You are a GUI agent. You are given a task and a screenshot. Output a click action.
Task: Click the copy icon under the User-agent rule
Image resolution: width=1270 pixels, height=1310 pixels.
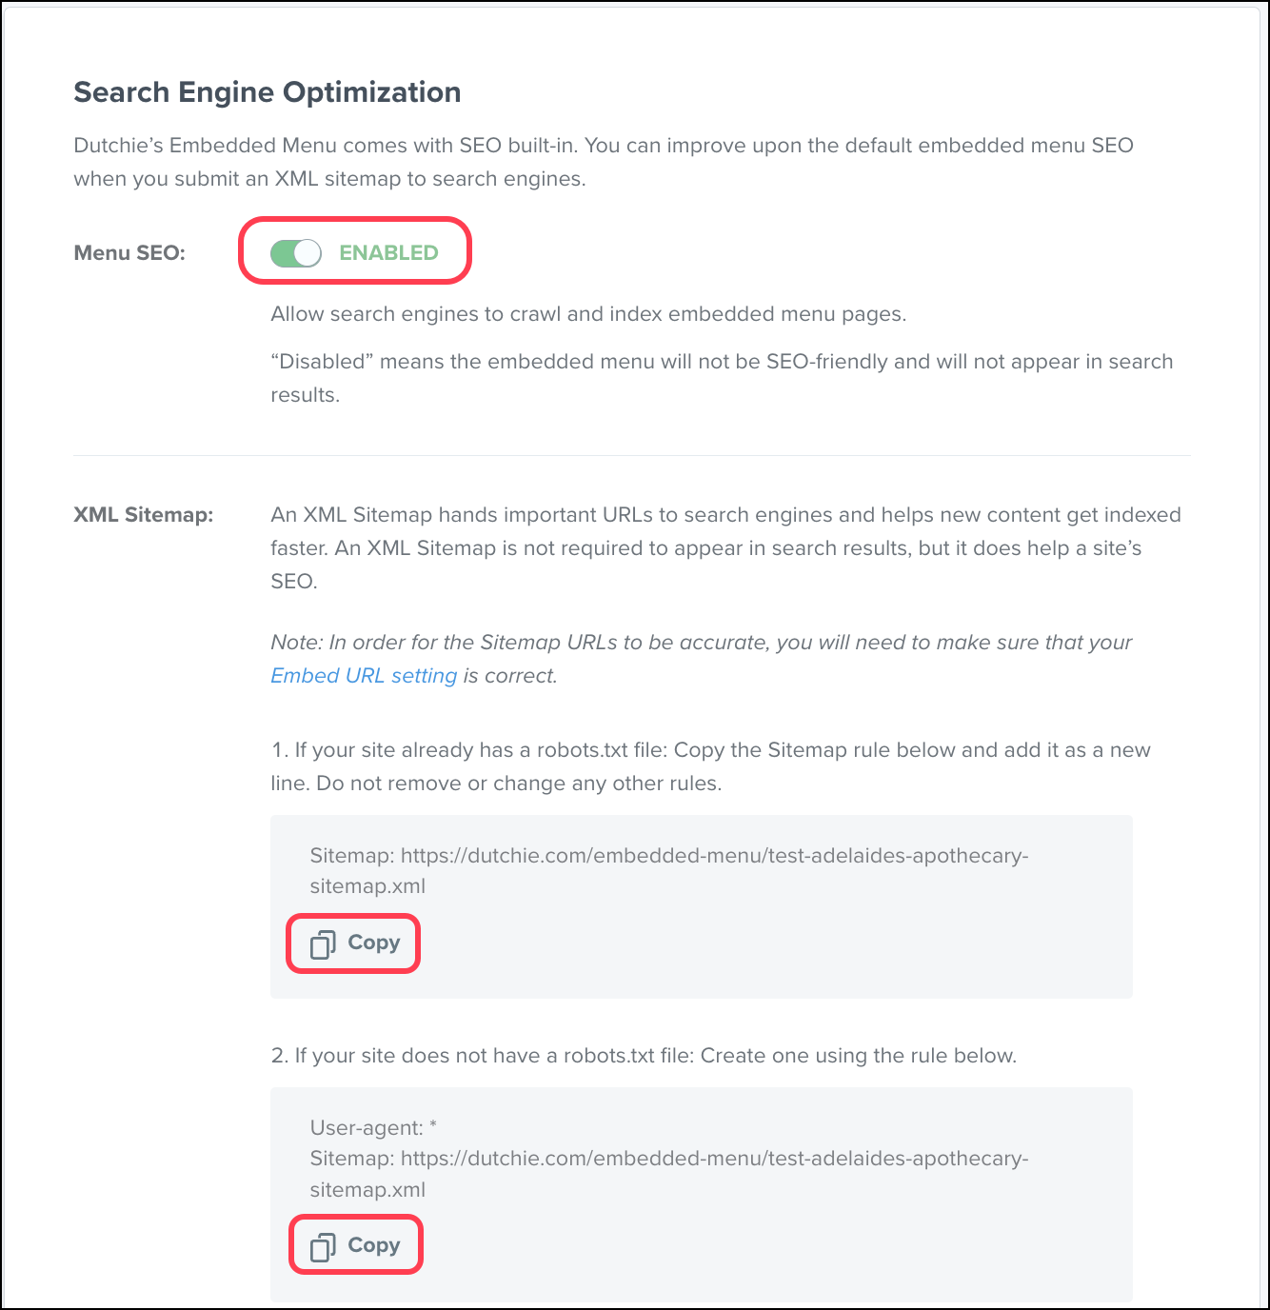323,1246
